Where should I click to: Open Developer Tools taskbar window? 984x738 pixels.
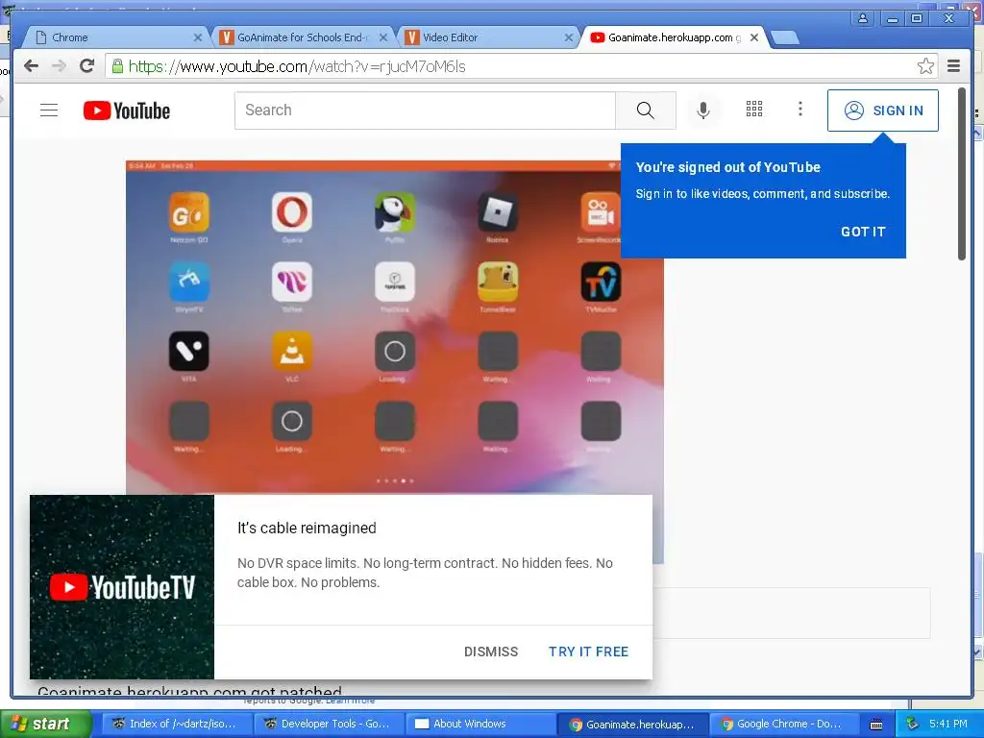329,724
